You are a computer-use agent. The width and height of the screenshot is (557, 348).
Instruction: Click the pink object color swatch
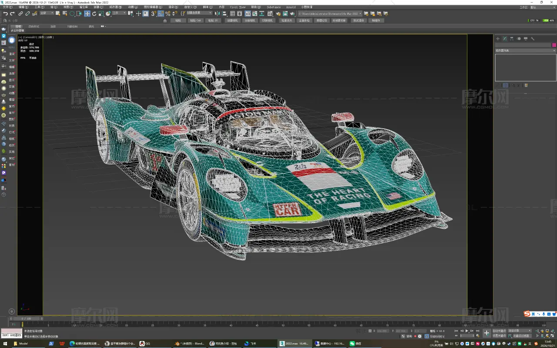pyautogui.click(x=554, y=45)
